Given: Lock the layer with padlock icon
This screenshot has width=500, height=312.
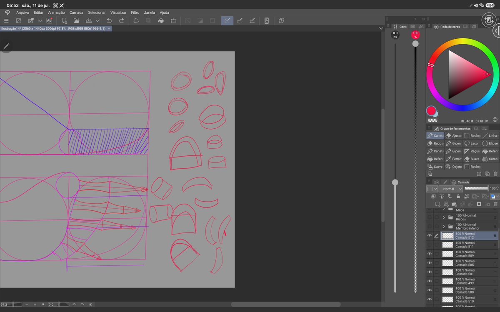Looking at the screenshot, I should (458, 196).
